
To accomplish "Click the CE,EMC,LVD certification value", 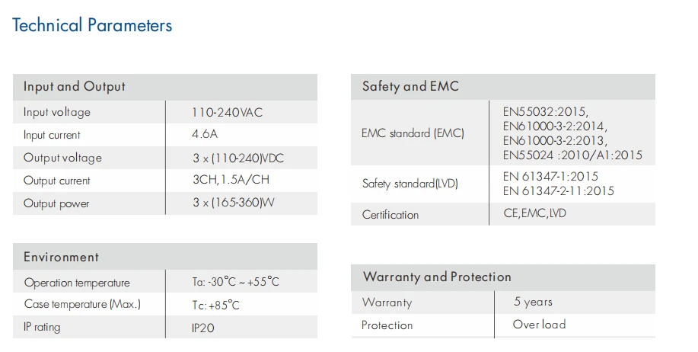I will tap(535, 214).
